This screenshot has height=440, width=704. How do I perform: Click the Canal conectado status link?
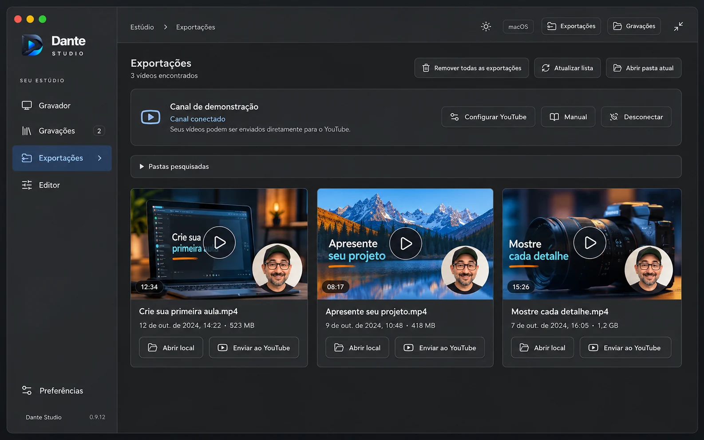(x=198, y=119)
